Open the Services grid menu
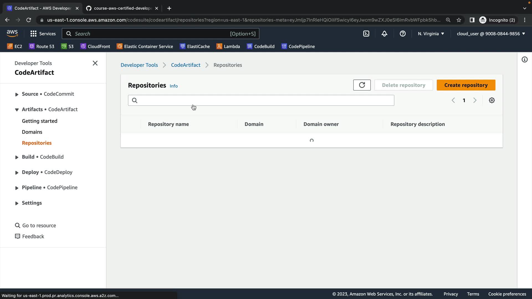This screenshot has height=299, width=532. 43,33
